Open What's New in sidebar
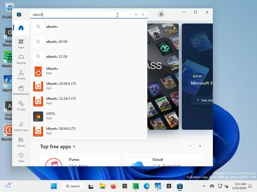 coord(21,126)
